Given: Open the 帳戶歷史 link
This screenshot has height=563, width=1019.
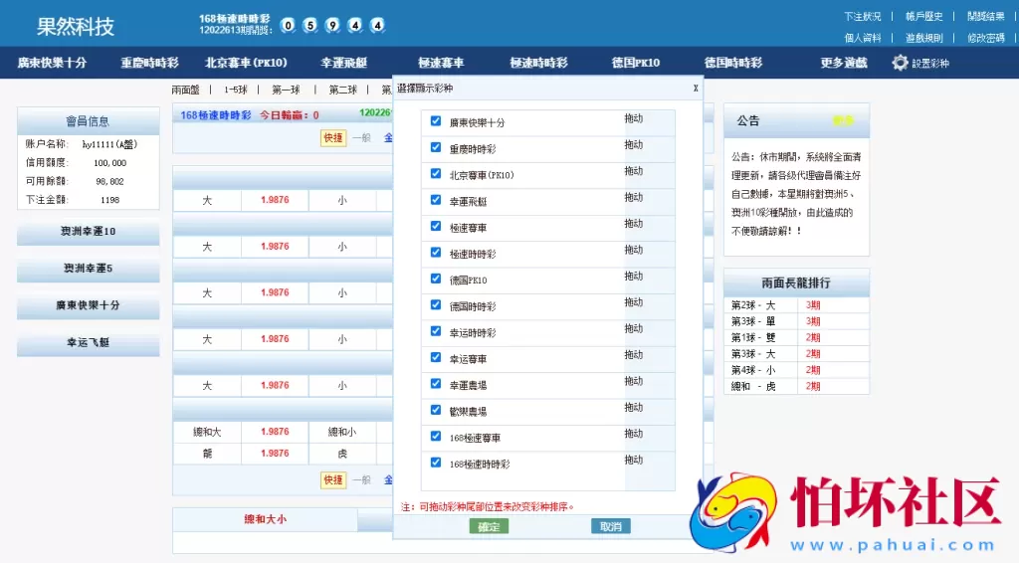Looking at the screenshot, I should pos(924,17).
